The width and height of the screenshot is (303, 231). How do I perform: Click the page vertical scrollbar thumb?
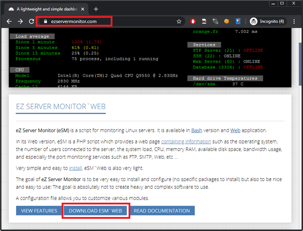click(301, 64)
